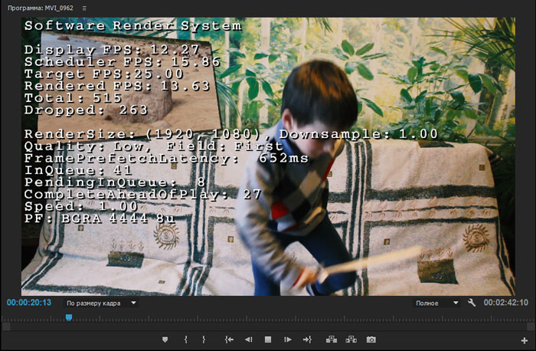The width and height of the screenshot is (536, 351).
Task: Click the 'Speed: 1.00' overlay line
Action: coord(80,207)
